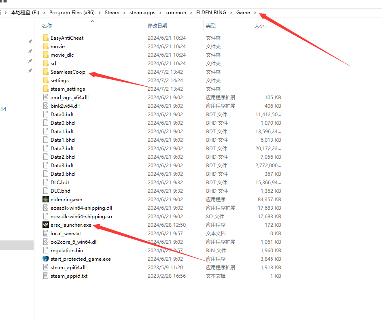Open the chevron dropdown after steamapps
382x321 pixels.
(x=160, y=13)
